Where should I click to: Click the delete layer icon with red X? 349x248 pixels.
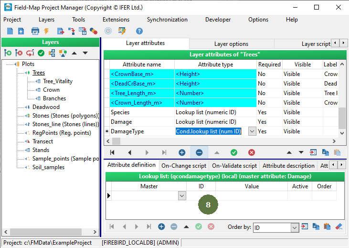point(19,53)
